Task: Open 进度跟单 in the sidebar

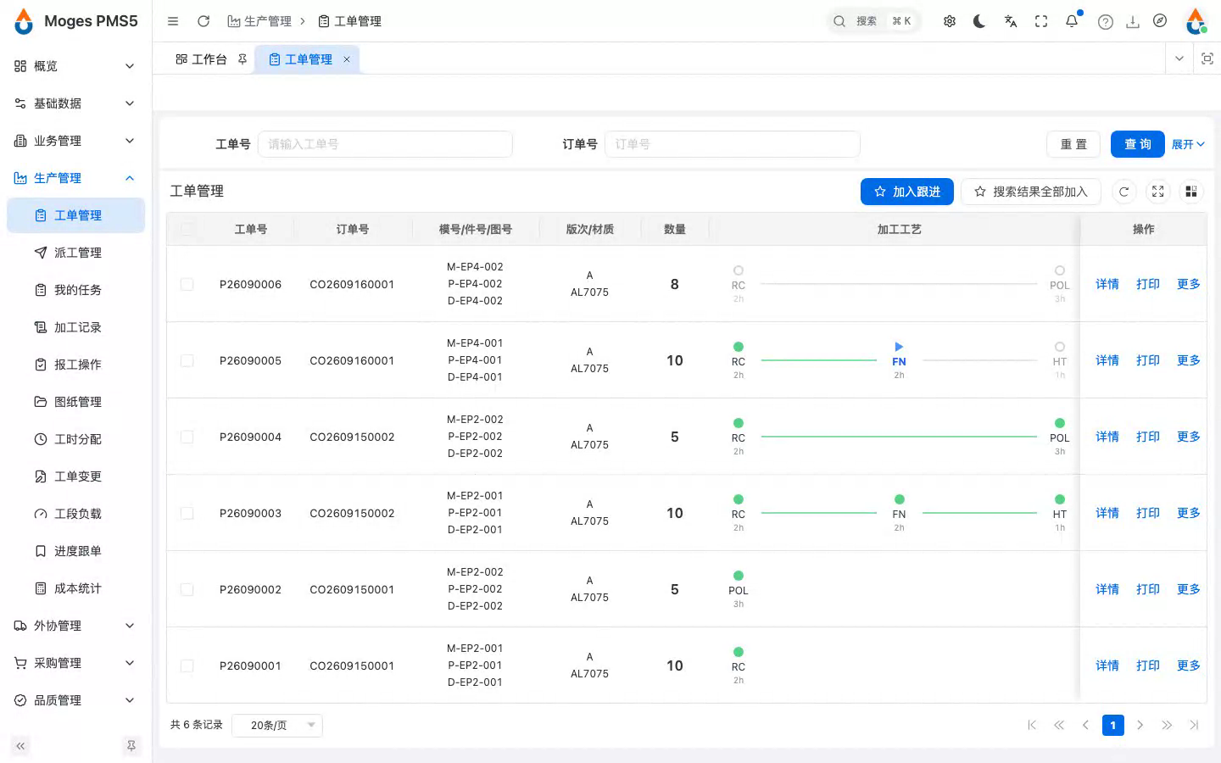Action: pyautogui.click(x=75, y=551)
